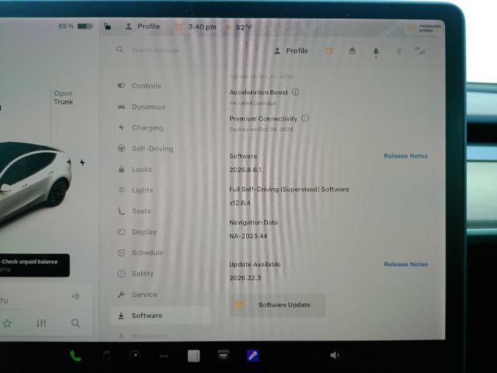
Task: Tap the lock icon in the status bar
Action: pyautogui.click(x=107, y=26)
